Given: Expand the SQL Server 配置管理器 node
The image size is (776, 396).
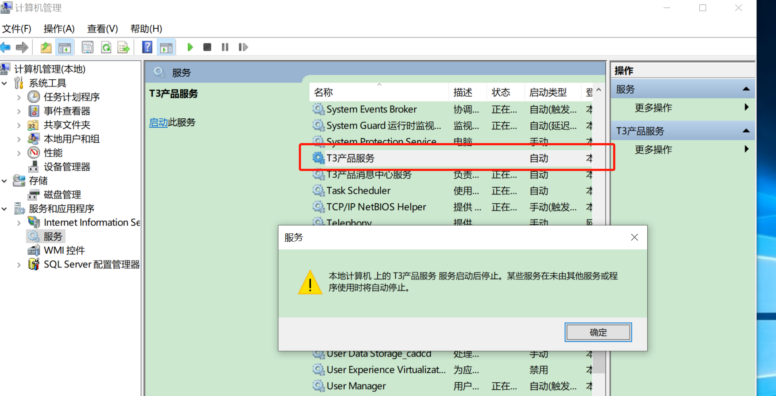Looking at the screenshot, I should coord(19,264).
